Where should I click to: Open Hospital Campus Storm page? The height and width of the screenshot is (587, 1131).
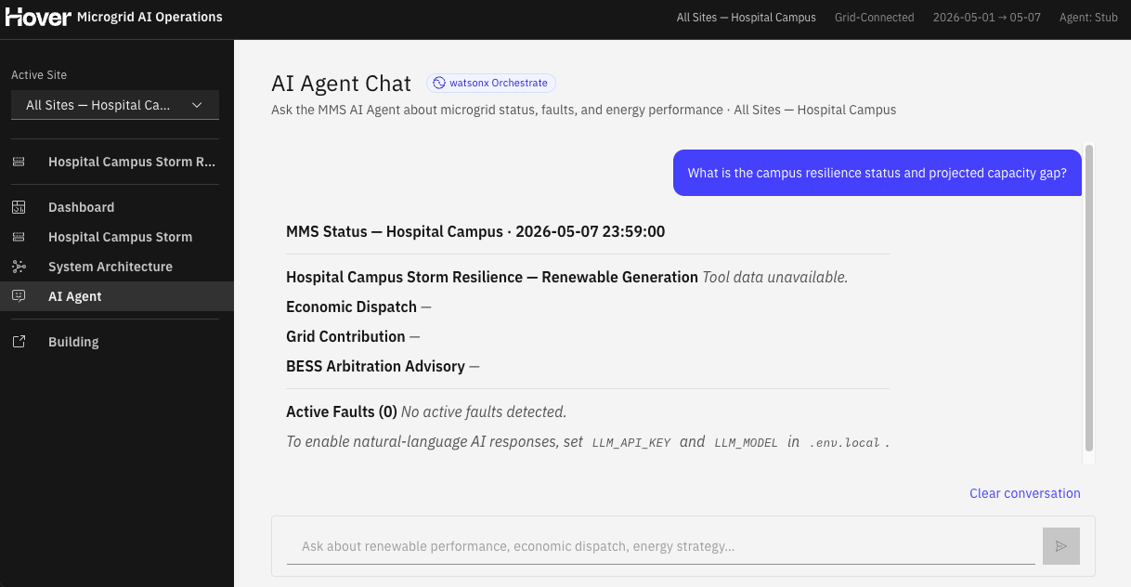[x=117, y=237]
